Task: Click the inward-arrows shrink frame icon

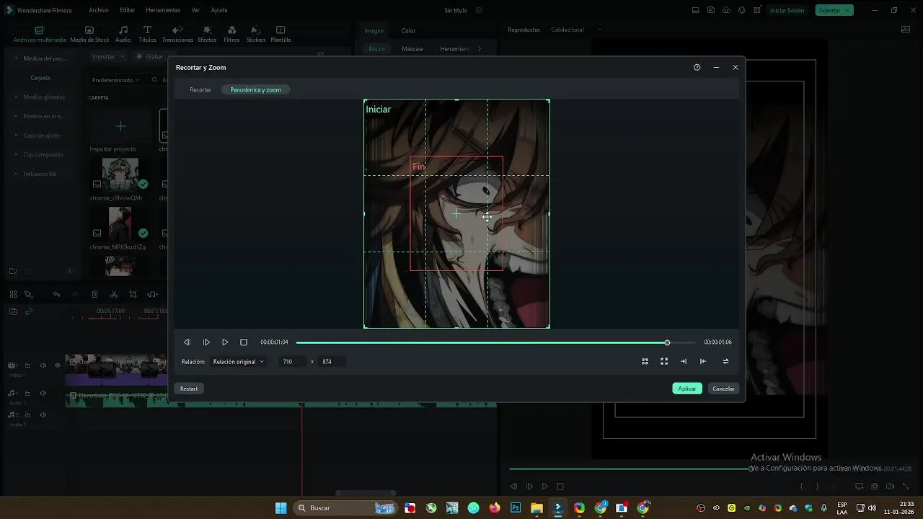Action: [645, 362]
